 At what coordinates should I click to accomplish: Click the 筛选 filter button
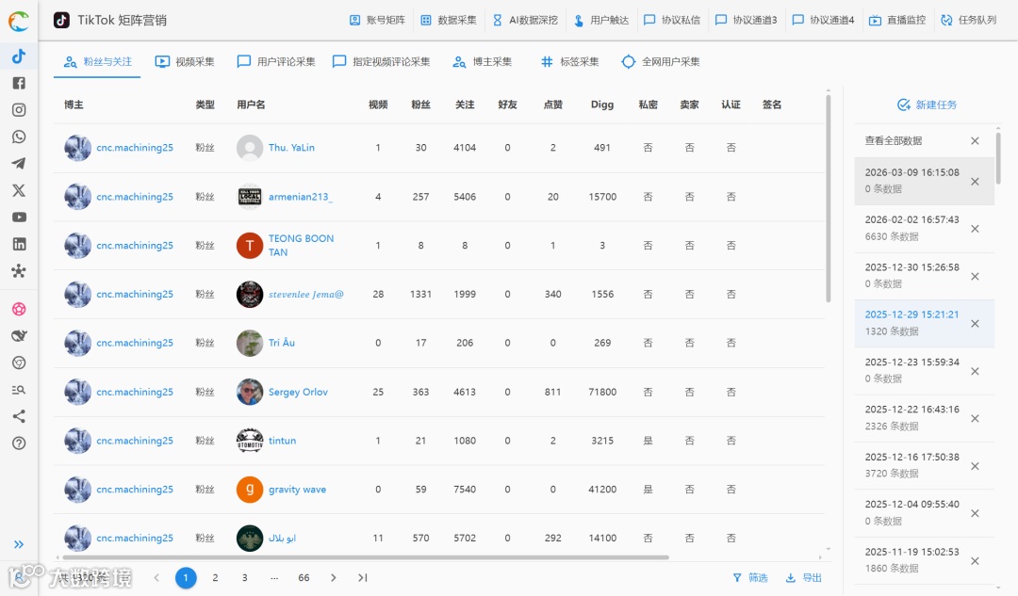pos(750,577)
